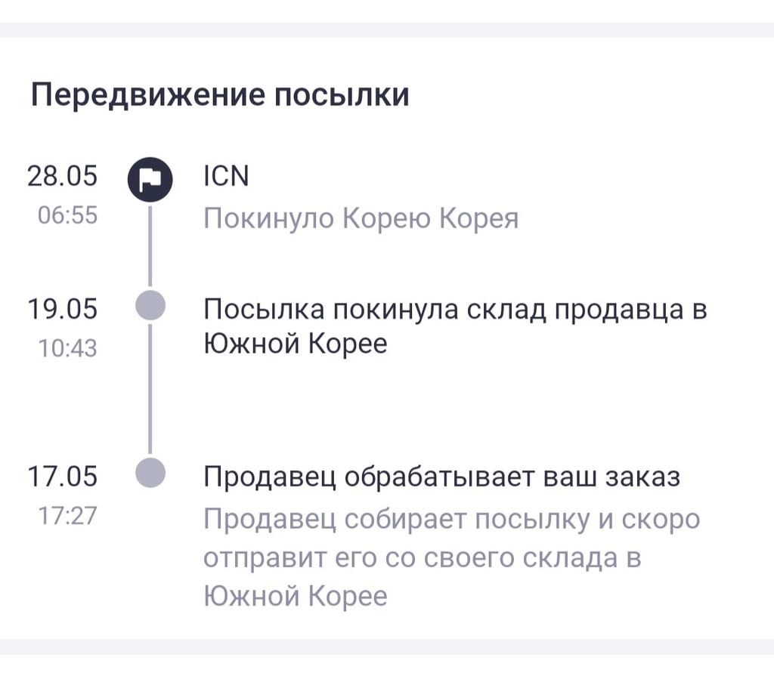Open "Продавец обрабатывает ваш заказ" event

point(442,477)
